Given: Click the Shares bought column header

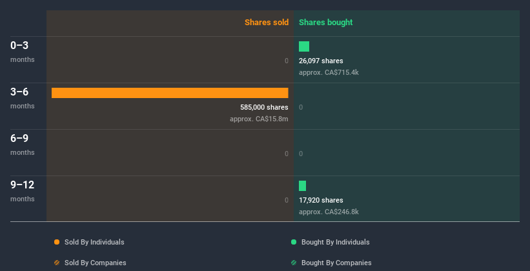Looking at the screenshot, I should point(325,23).
